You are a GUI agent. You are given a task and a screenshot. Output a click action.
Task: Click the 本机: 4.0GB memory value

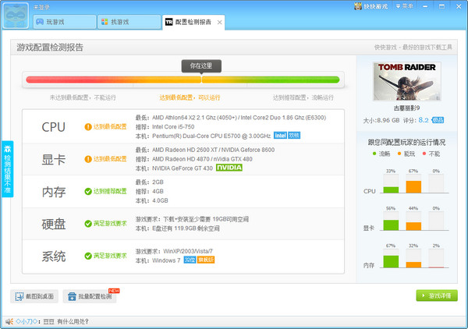pyautogui.click(x=151, y=200)
